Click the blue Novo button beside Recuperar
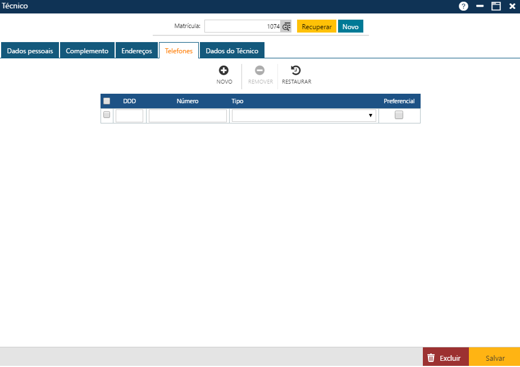 coord(350,26)
